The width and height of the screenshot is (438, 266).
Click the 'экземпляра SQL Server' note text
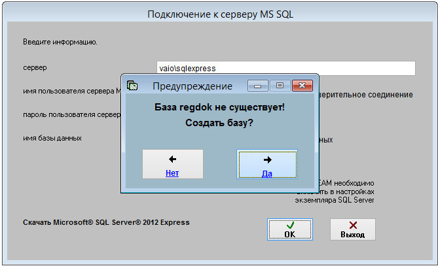coord(335,200)
